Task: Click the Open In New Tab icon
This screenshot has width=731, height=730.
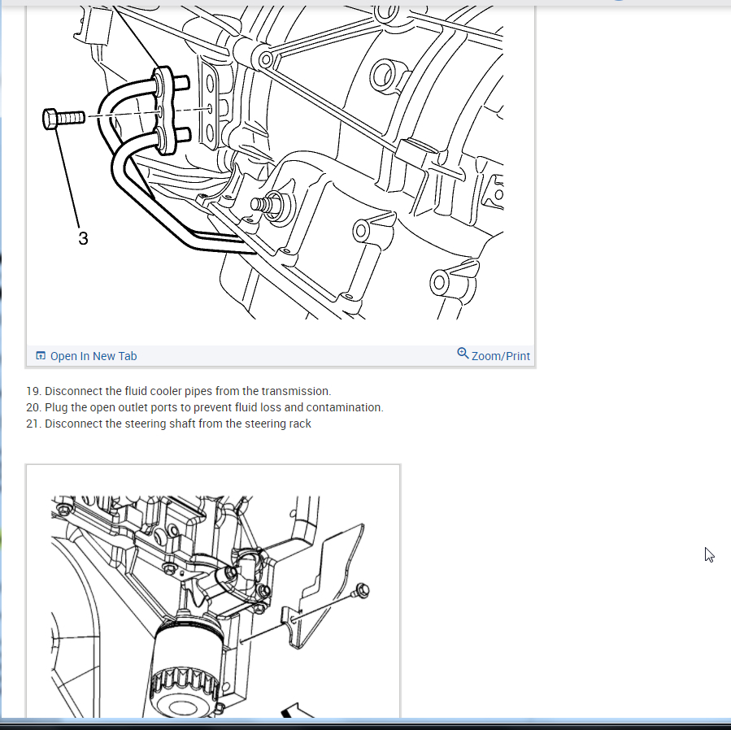Action: (41, 356)
